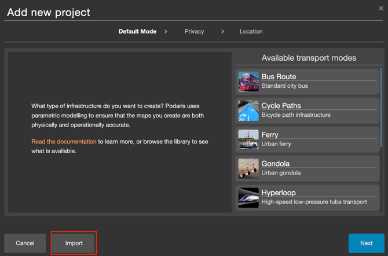This screenshot has width=388, height=256.
Task: Click the 'Urban ferry' description
Action: pyautogui.click(x=276, y=144)
